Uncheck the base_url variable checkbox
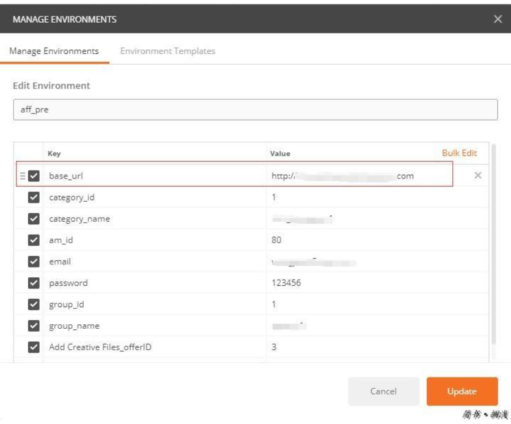The width and height of the screenshot is (511, 424). coord(33,176)
